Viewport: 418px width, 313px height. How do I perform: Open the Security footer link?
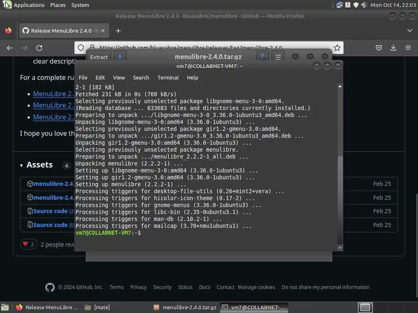point(162,287)
